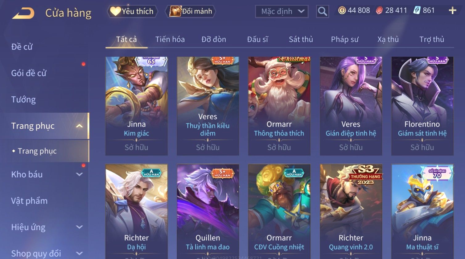Tap the red ruby currency icon
This screenshot has width=465, height=259.
click(379, 10)
